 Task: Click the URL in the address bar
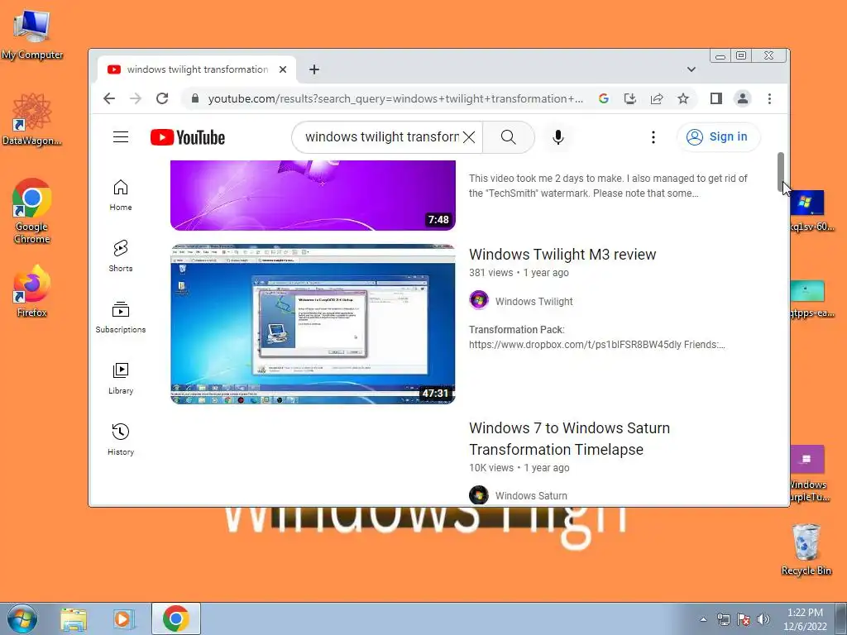coord(395,98)
